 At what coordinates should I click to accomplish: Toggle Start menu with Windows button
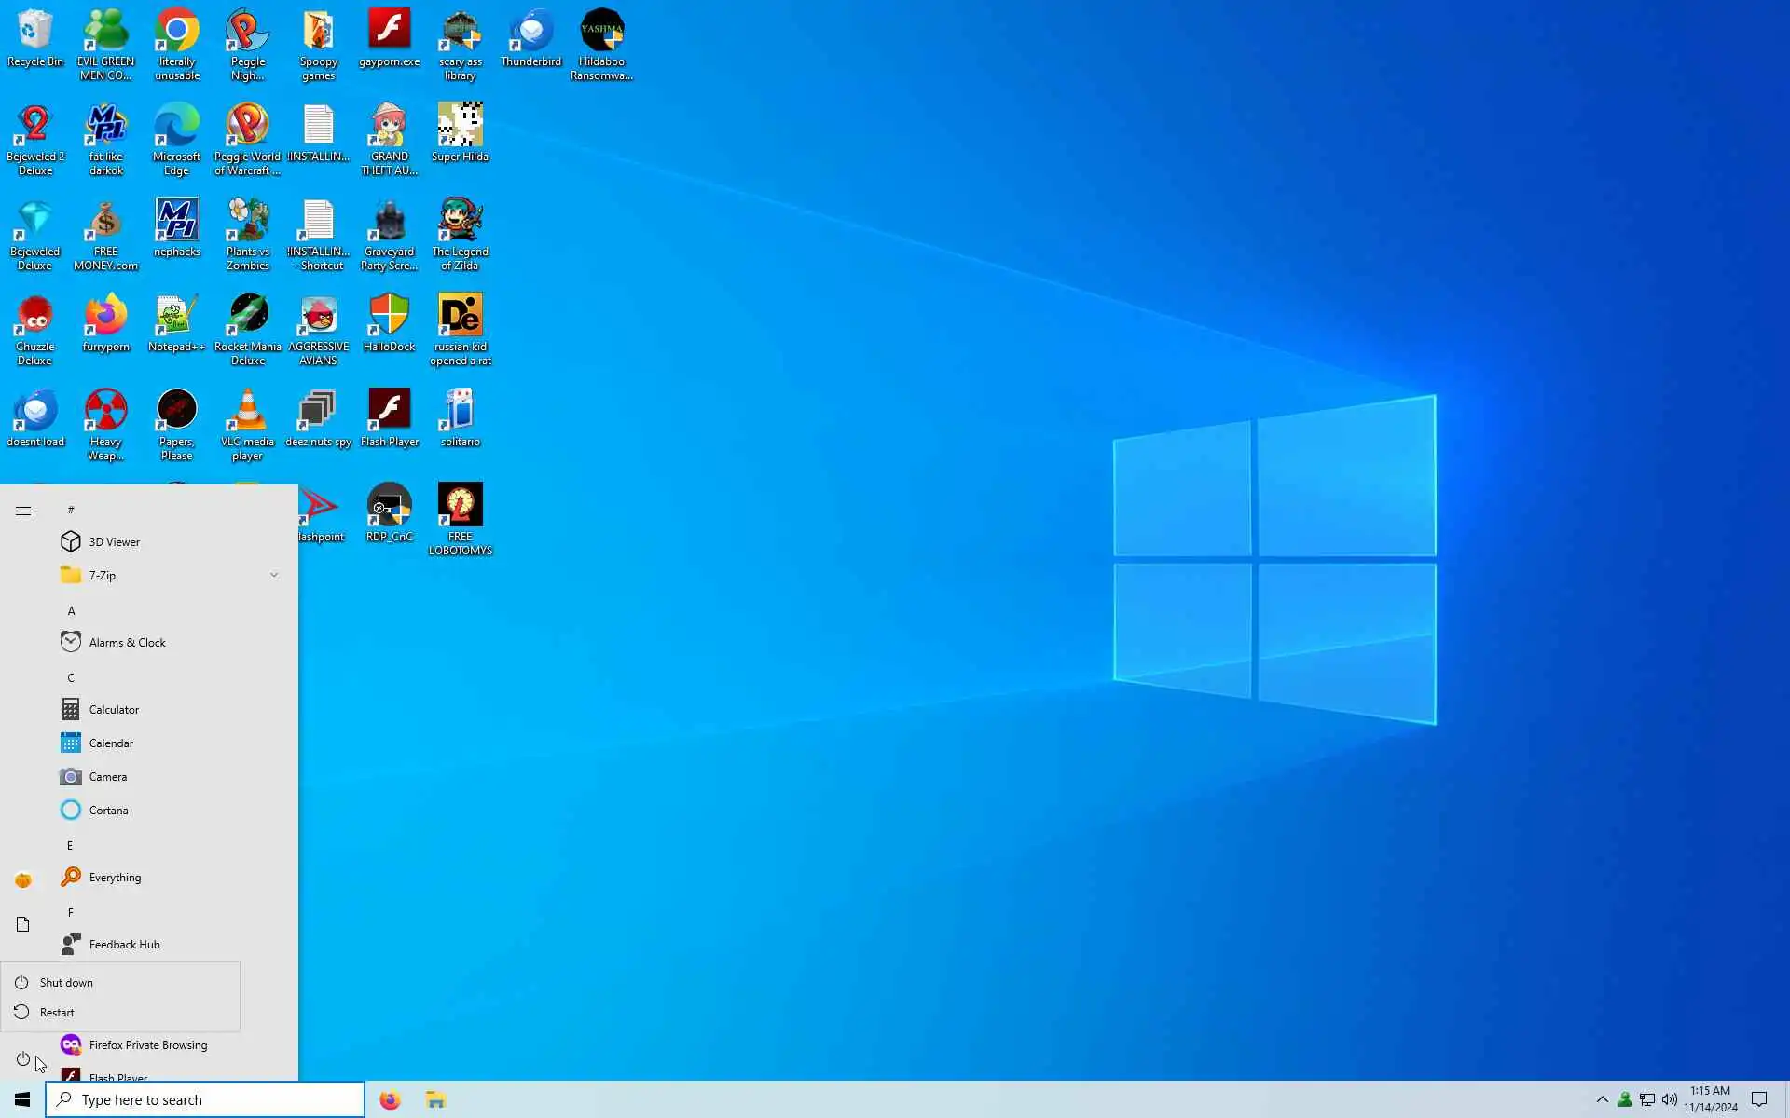tap(22, 1100)
